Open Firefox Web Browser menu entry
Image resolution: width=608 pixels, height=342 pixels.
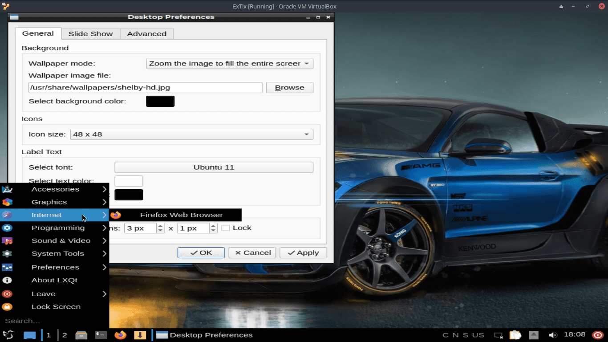(x=175, y=215)
